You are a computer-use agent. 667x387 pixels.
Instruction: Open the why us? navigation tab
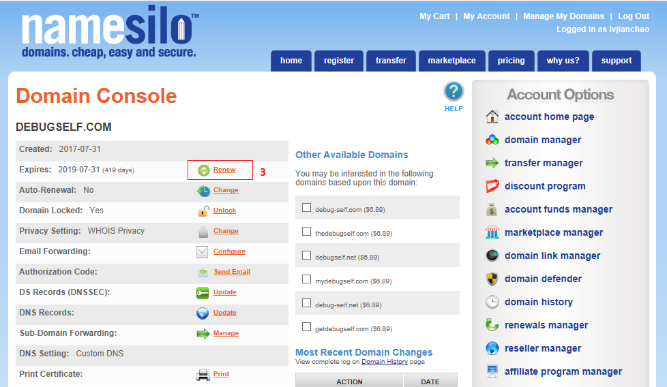[563, 61]
